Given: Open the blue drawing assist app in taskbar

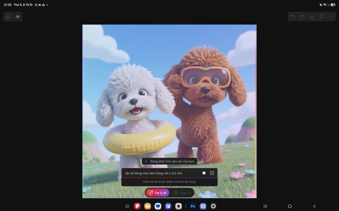Looking at the screenshot, I should (x=203, y=206).
